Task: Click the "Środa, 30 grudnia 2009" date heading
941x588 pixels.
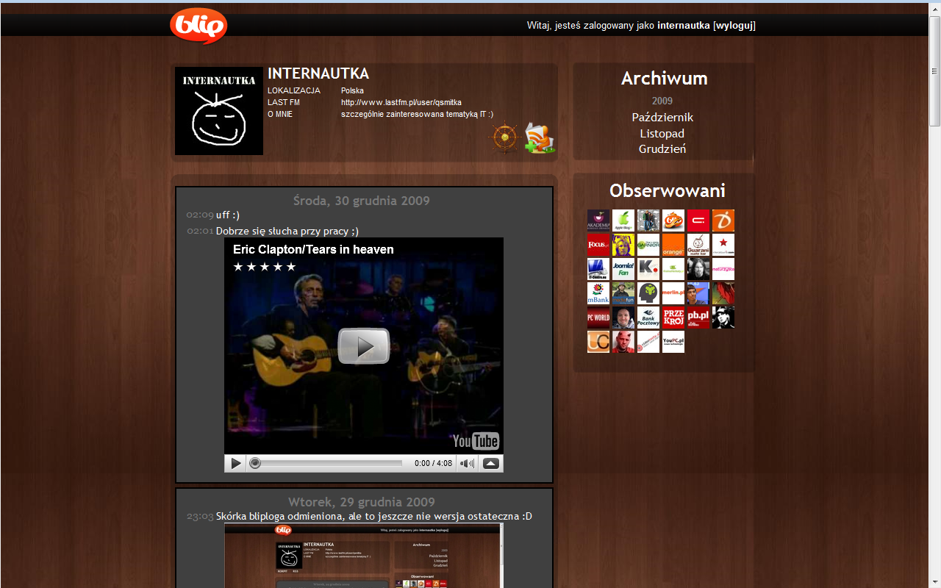Action: coord(361,201)
